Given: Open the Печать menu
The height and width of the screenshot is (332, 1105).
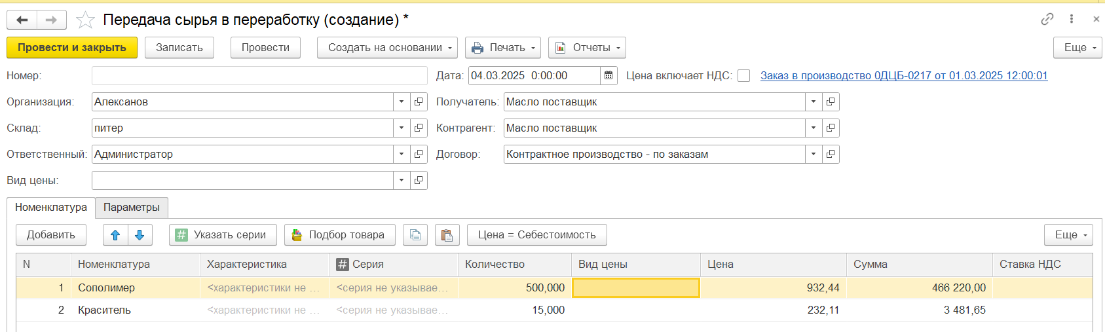Looking at the screenshot, I should pos(502,48).
